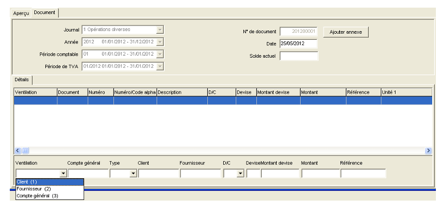
Task: Collapse the Ventilation dropdown arrow
Action: [x=64, y=173]
